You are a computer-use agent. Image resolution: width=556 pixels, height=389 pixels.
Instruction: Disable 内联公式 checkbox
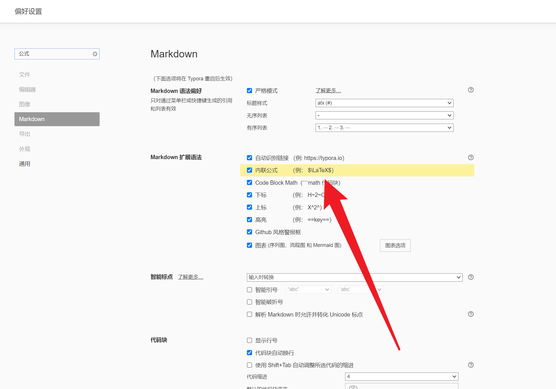click(249, 170)
